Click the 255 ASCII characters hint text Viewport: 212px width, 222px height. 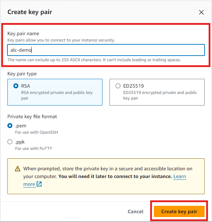coord(94,60)
